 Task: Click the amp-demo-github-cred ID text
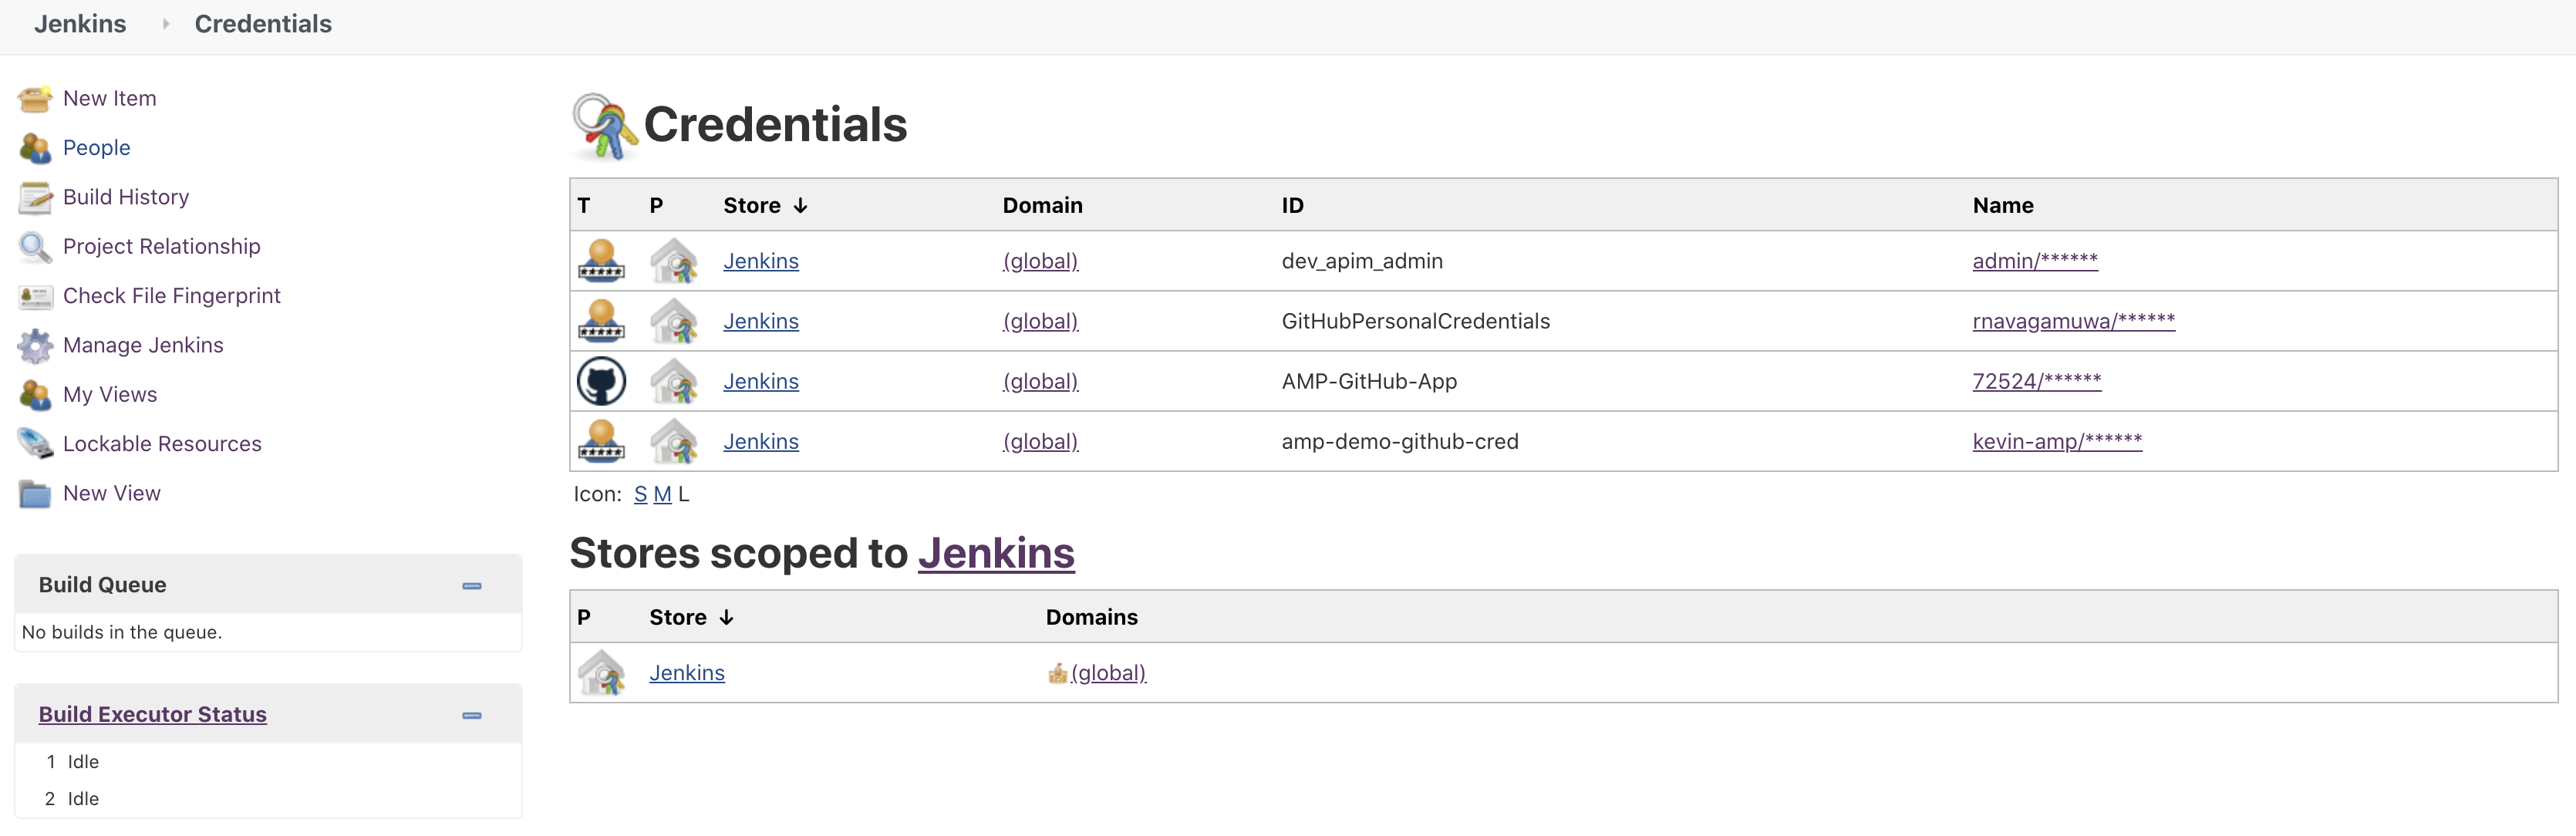(x=1399, y=441)
